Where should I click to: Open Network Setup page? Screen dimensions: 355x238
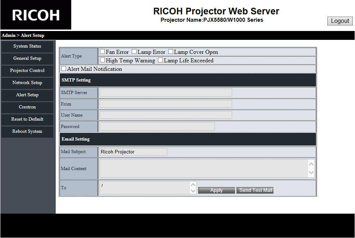pyautogui.click(x=27, y=83)
